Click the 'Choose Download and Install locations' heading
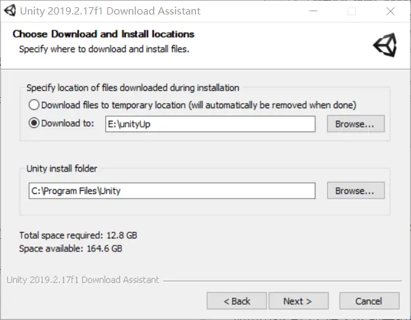The width and height of the screenshot is (411, 320). pos(104,34)
